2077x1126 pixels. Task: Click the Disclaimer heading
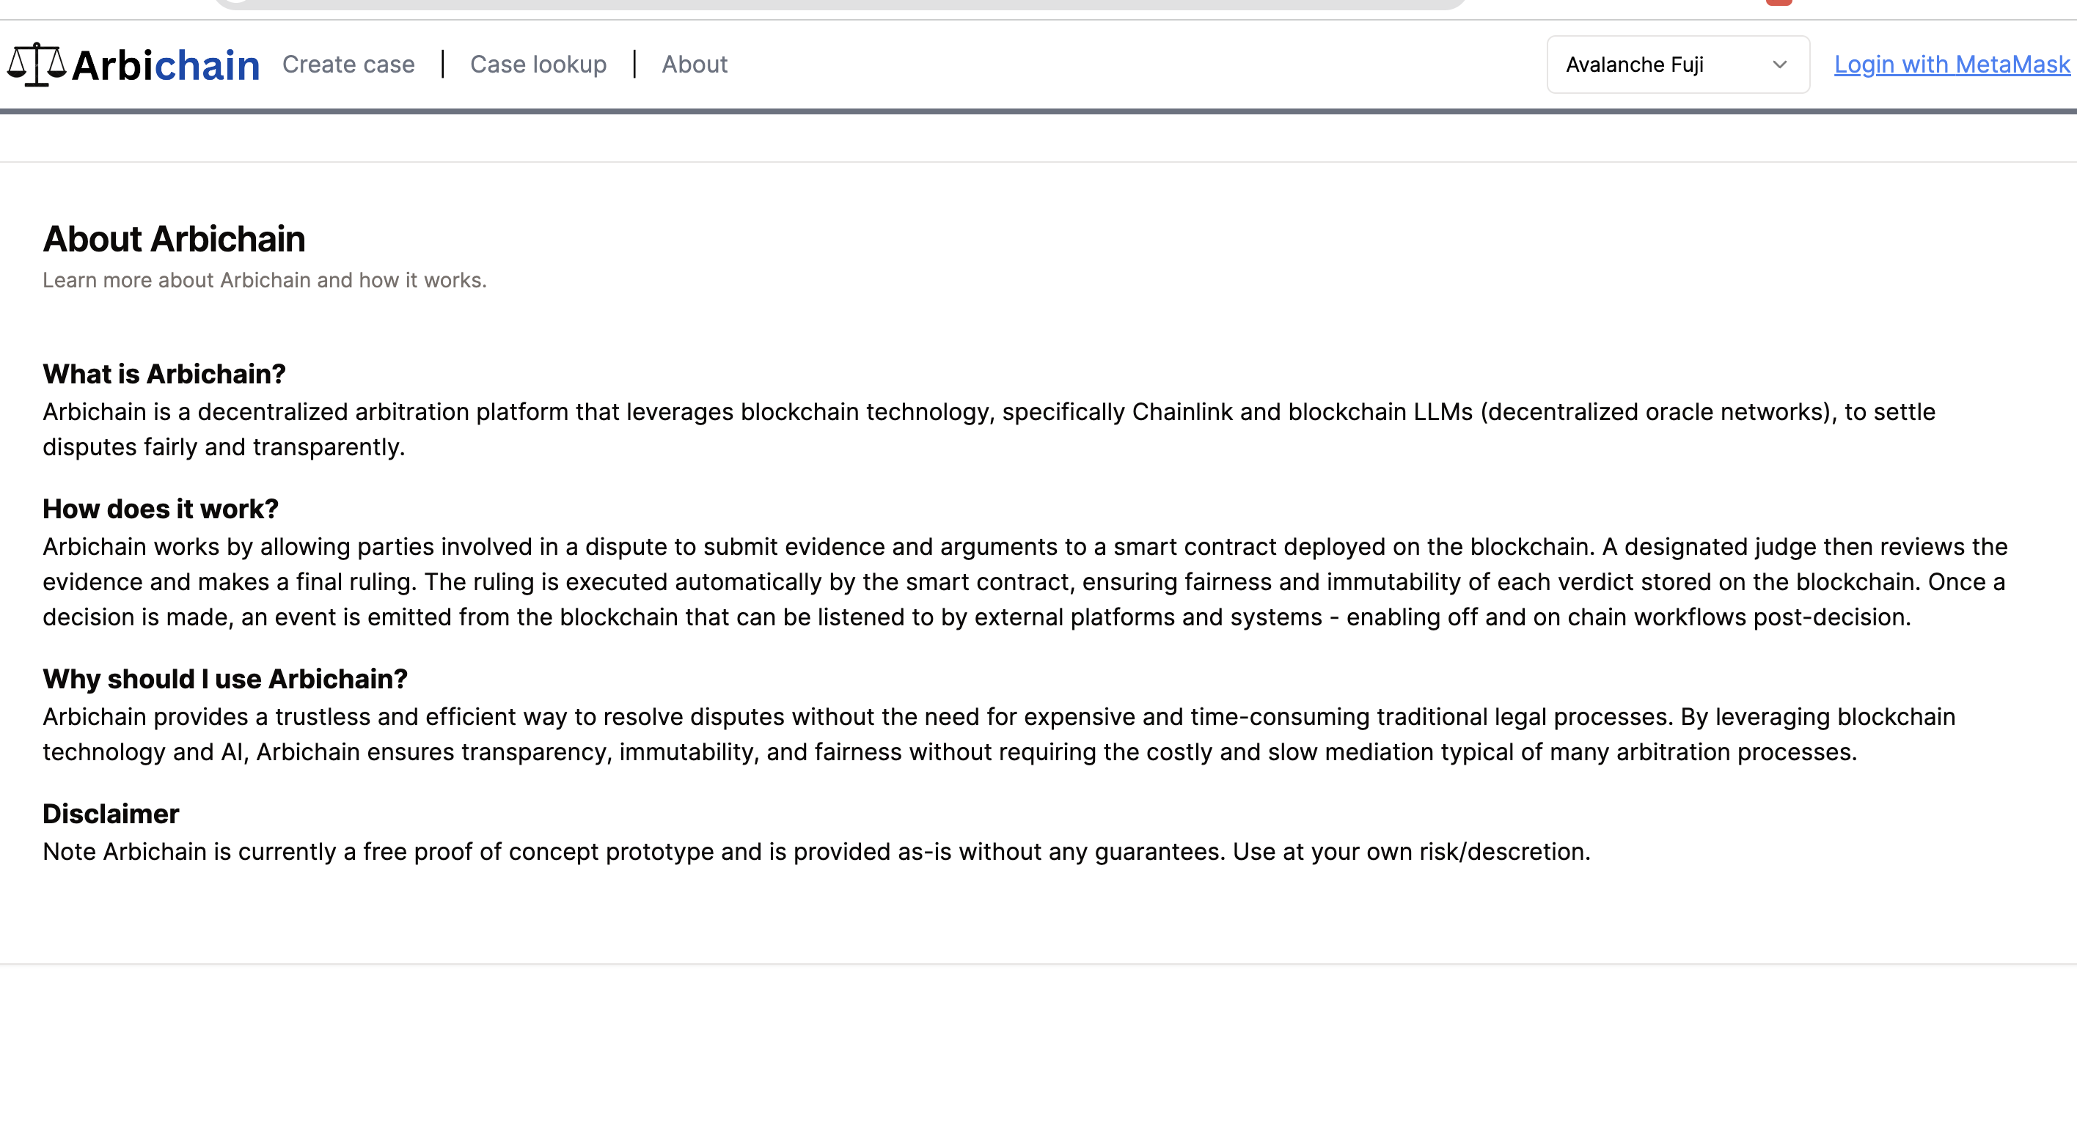coord(111,814)
